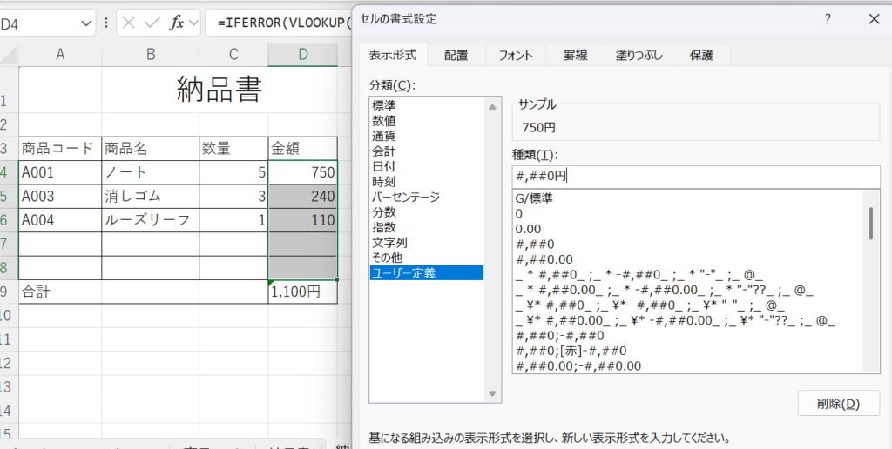Image resolution: width=892 pixels, height=449 pixels.
Task: Click the category list scroll up arrow
Action: (492, 107)
